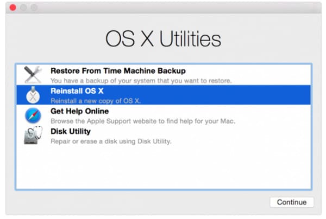Viewport: 326px width, 219px height.
Task: Close the OS X Utilities window
Action: click(x=13, y=8)
